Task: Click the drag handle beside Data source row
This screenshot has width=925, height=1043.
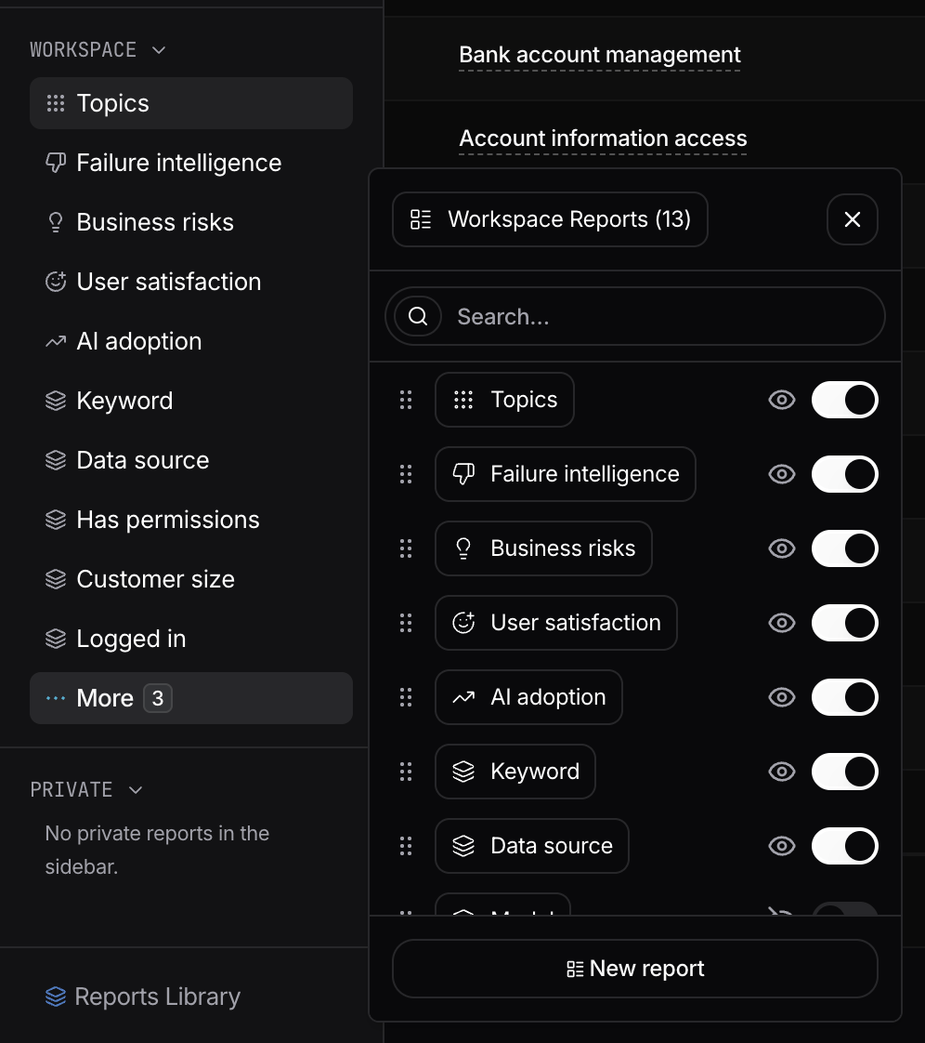Action: (x=405, y=846)
